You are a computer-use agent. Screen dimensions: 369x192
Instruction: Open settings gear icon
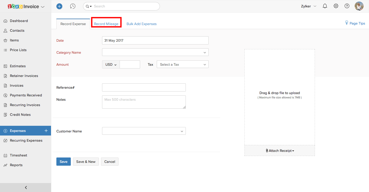click(x=336, y=6)
